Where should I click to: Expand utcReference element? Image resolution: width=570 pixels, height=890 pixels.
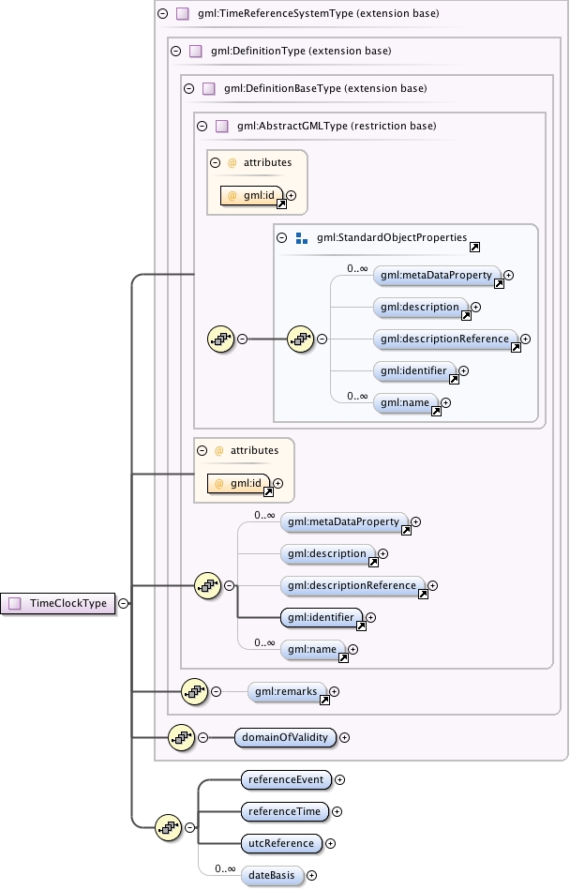331,843
